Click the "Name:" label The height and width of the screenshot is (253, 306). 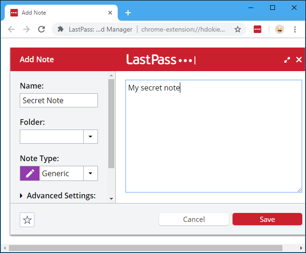pos(32,86)
